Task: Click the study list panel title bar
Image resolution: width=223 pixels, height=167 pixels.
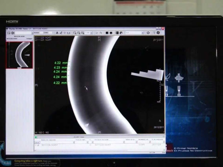Action: click(100, 137)
